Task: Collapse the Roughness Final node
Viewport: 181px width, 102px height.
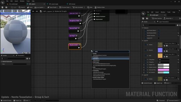Action: click(x=81, y=21)
